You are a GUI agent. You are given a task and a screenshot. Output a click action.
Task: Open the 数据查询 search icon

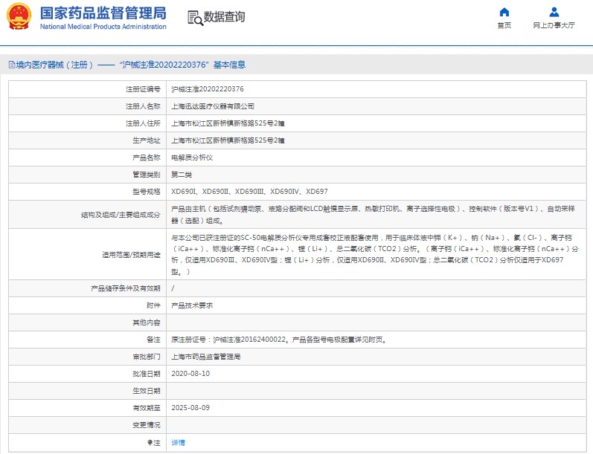point(195,18)
